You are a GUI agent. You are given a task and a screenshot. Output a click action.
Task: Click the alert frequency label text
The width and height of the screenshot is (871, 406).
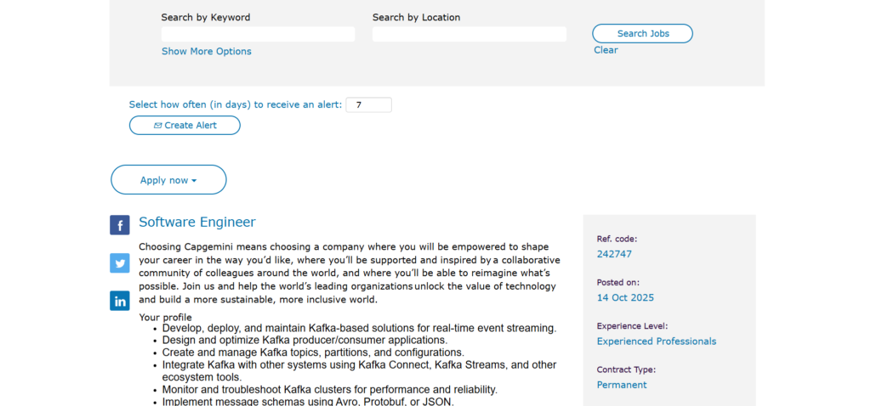pos(235,104)
